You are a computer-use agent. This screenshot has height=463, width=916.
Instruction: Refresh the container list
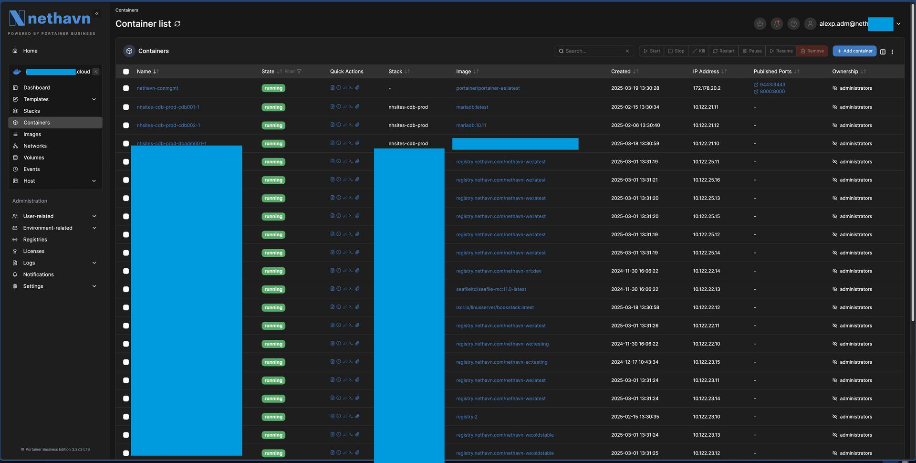[x=177, y=24]
